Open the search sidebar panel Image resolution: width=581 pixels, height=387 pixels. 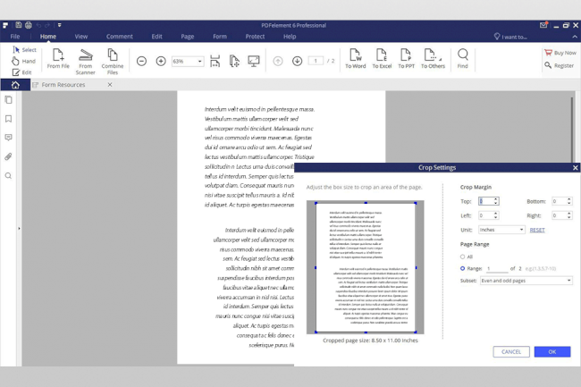pos(9,175)
